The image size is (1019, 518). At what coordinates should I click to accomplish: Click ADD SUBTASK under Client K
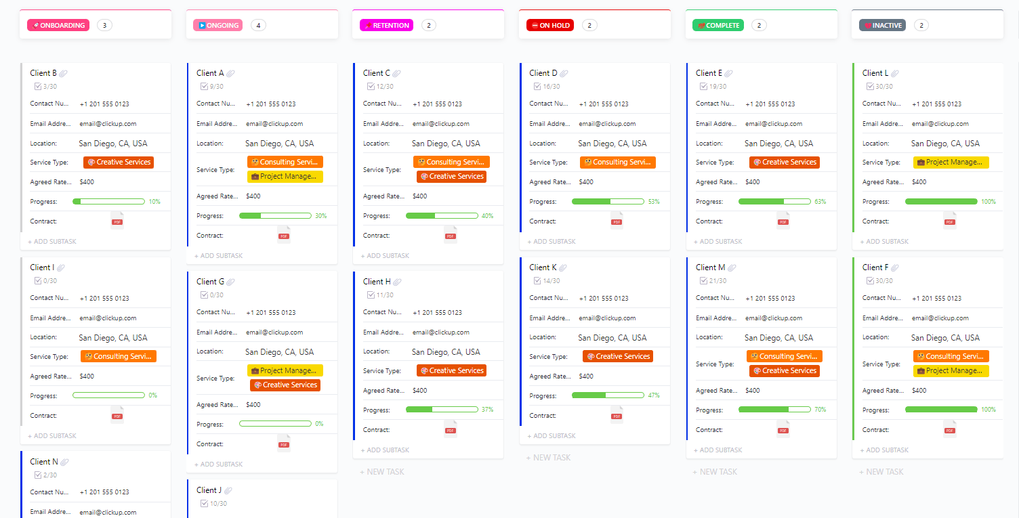tap(551, 435)
